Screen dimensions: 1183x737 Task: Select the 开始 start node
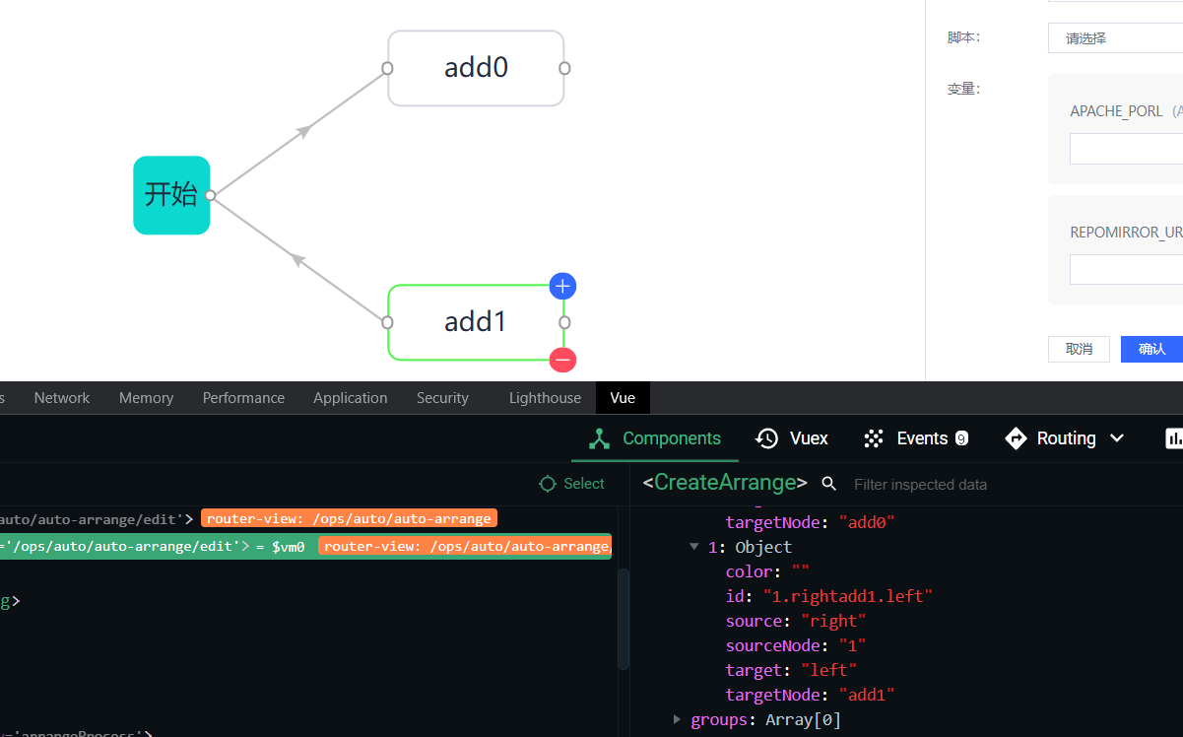tap(171, 195)
